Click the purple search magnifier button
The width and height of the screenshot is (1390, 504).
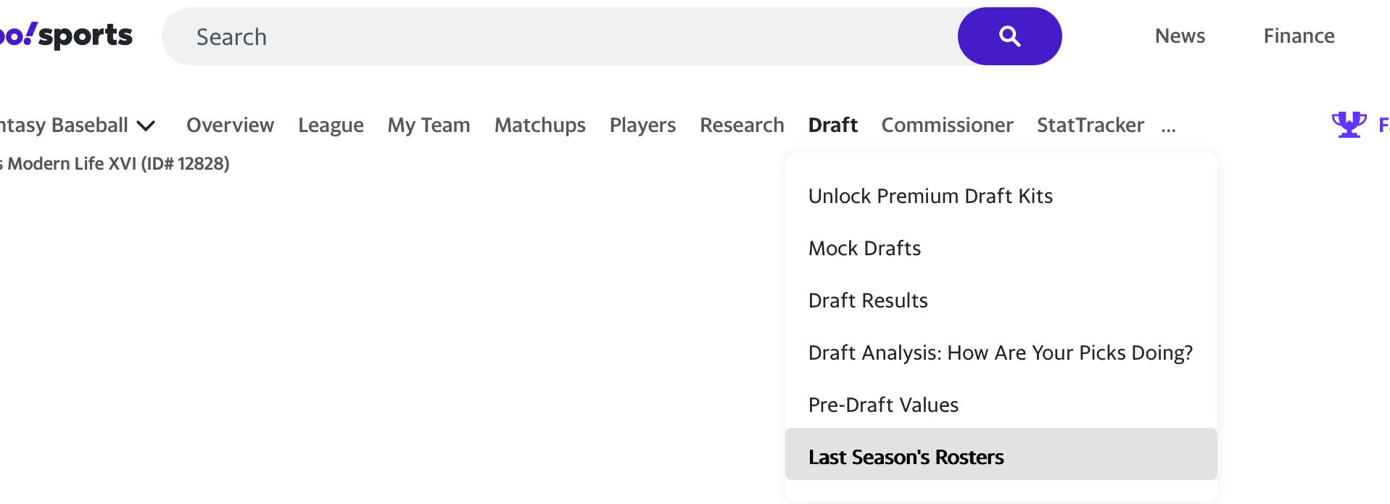pyautogui.click(x=1009, y=36)
